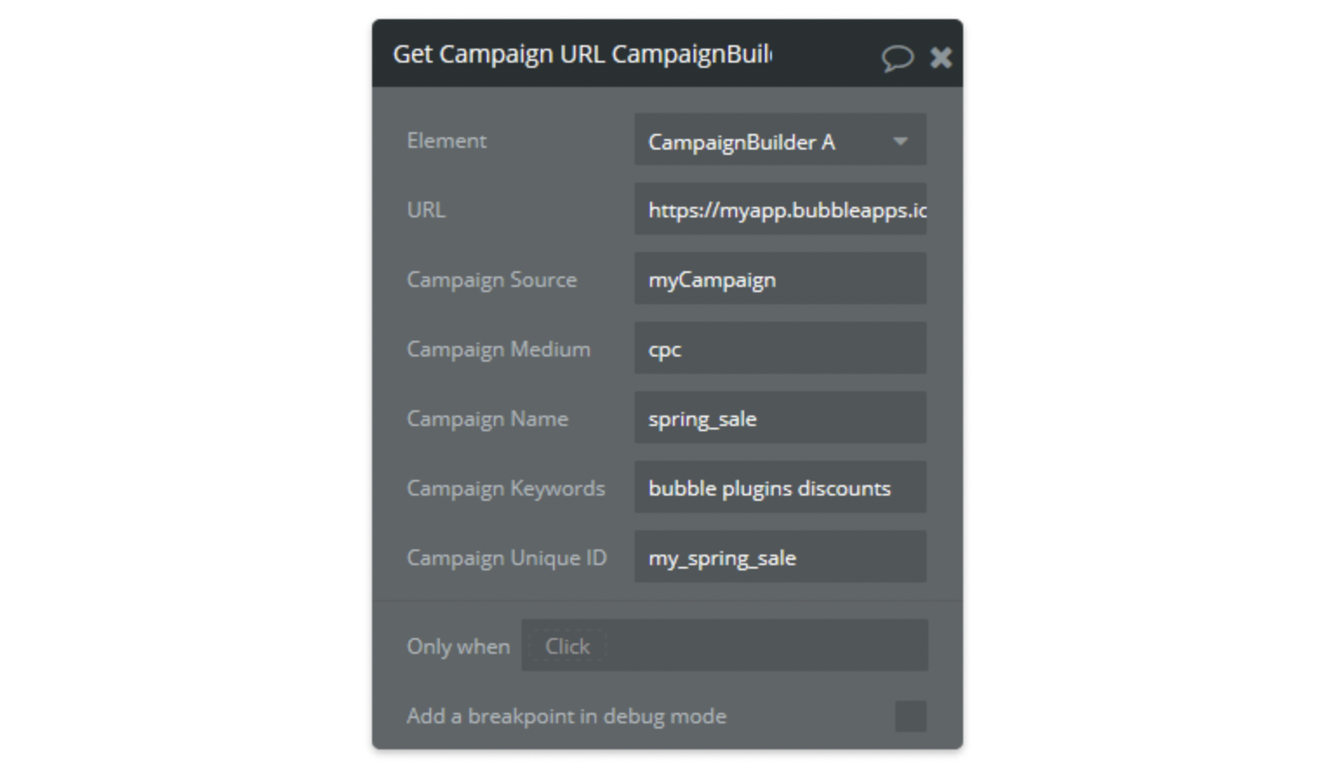
Task: Click the Add a breakpoint label text
Action: (566, 716)
